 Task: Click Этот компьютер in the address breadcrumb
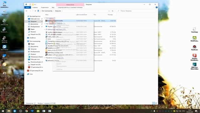[47, 11]
